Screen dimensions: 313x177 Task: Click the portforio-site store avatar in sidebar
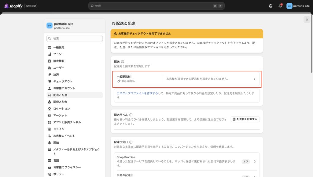coord(50,26)
